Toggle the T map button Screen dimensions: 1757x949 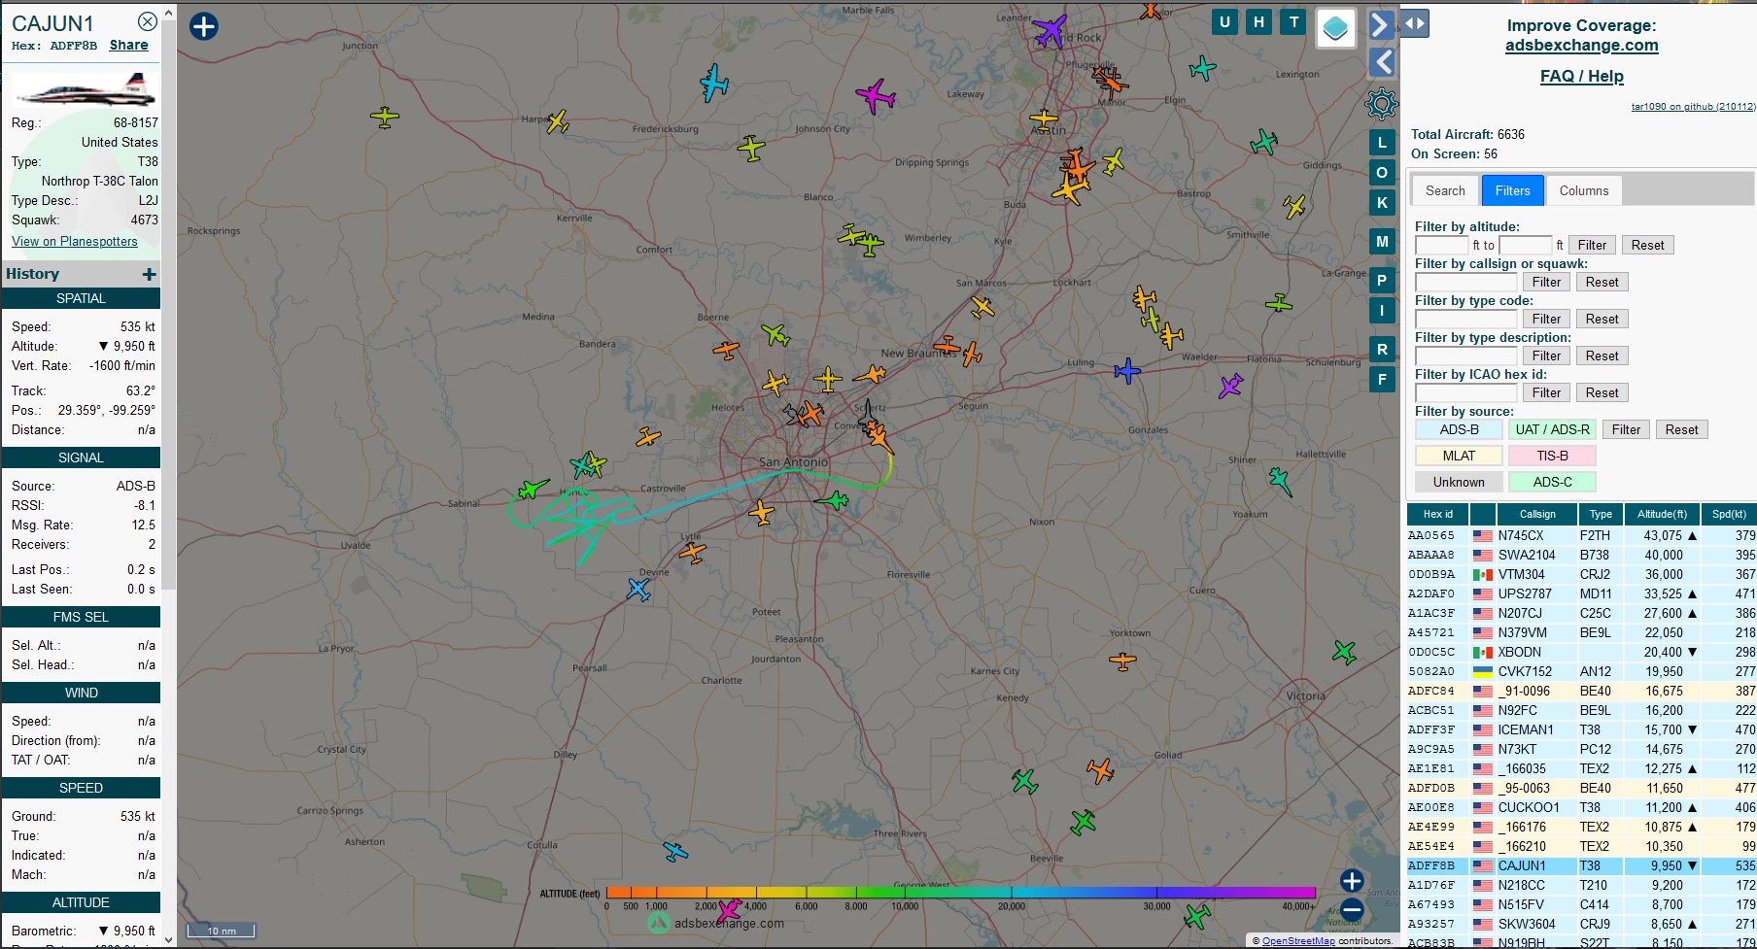click(1293, 22)
